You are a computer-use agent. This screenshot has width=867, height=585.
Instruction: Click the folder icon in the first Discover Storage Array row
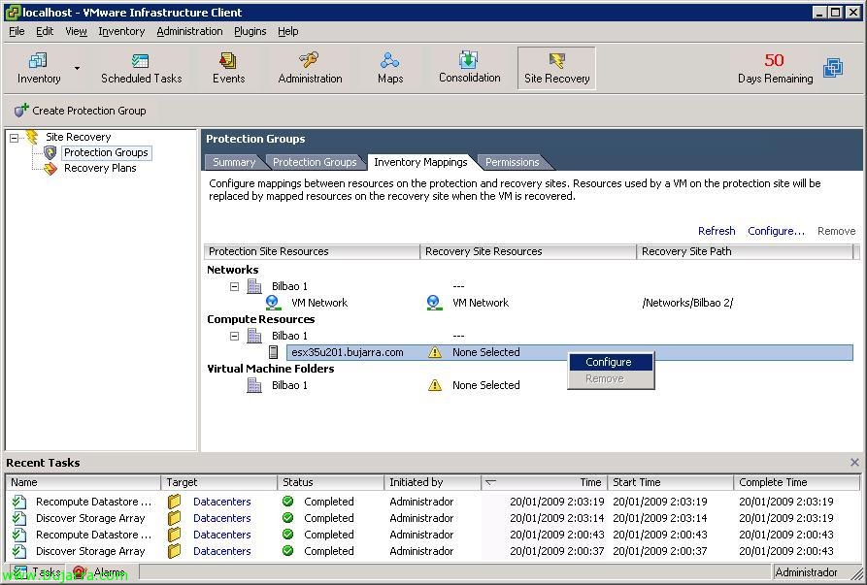coord(174,518)
